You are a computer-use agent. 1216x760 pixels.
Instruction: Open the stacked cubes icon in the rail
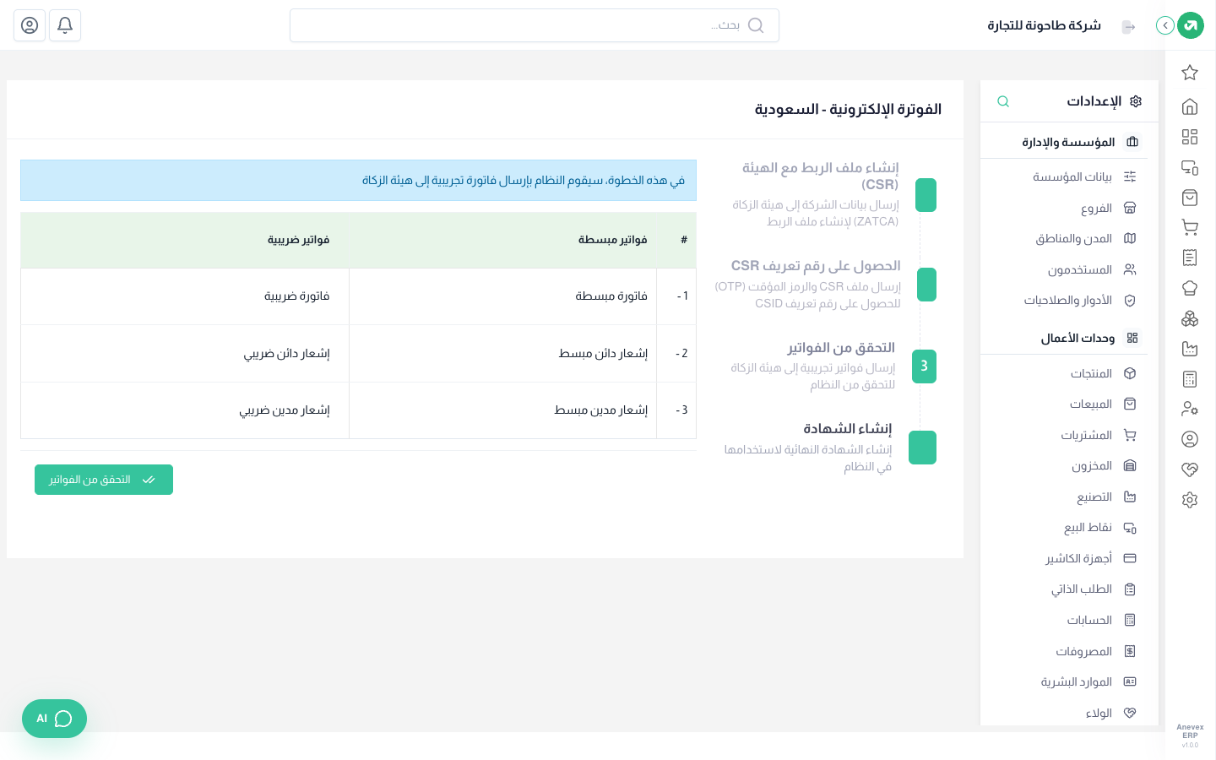[1190, 318]
